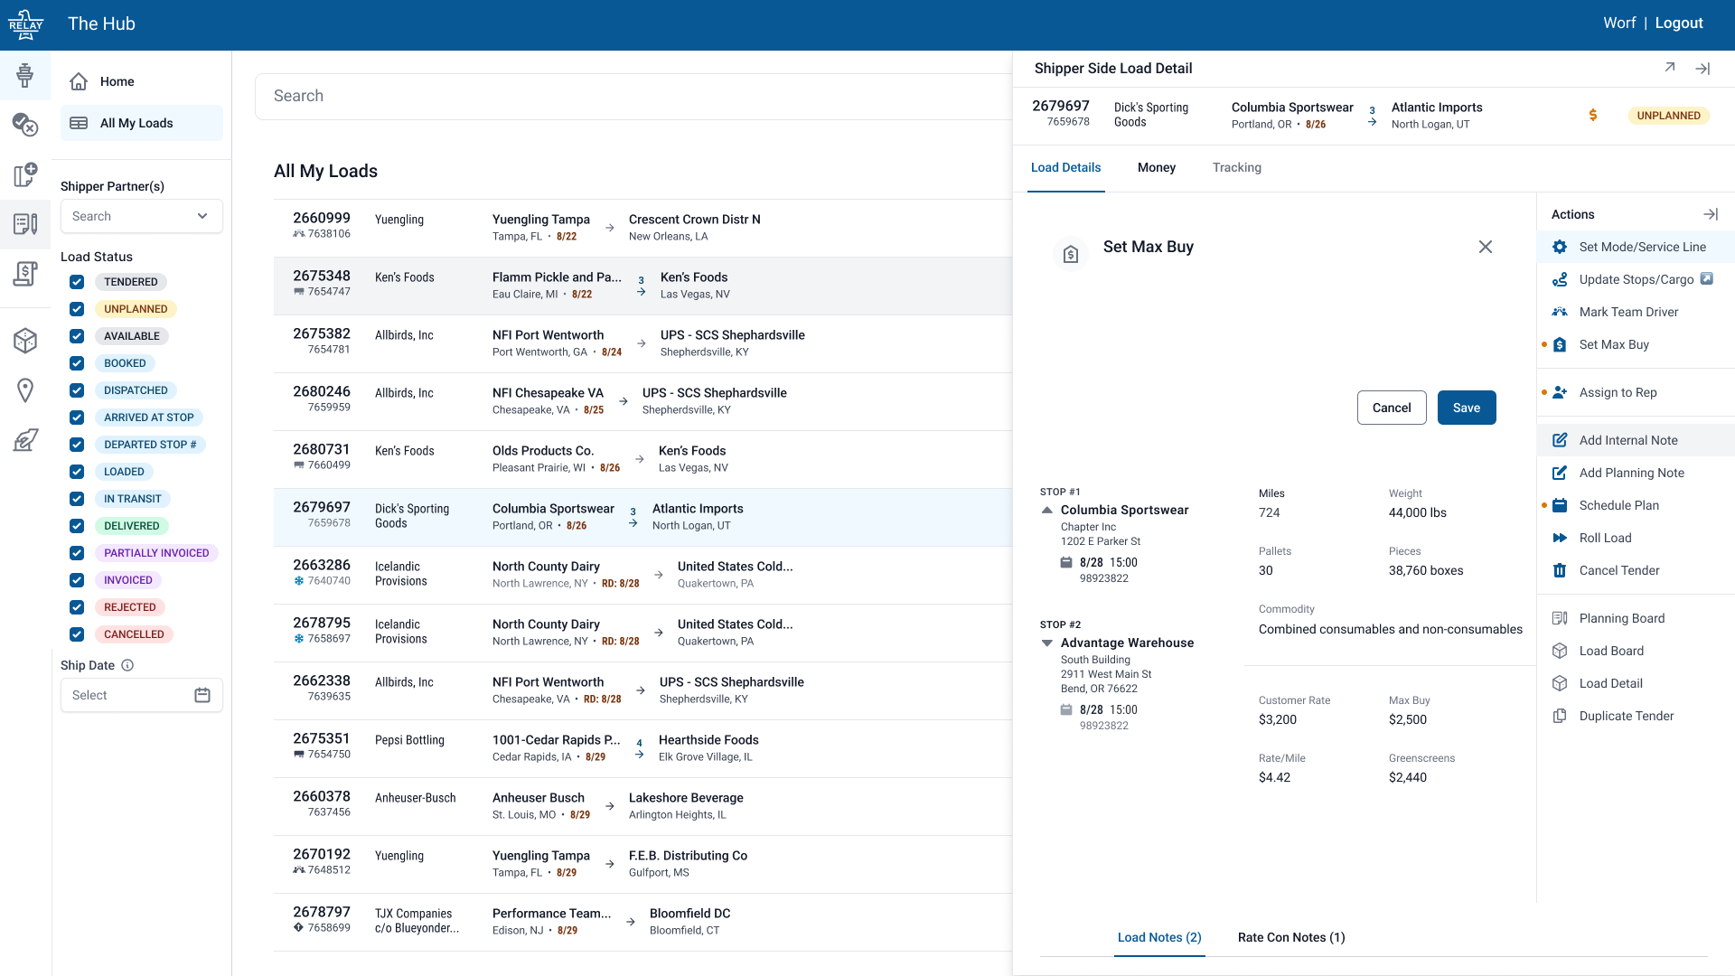Image resolution: width=1735 pixels, height=976 pixels.
Task: Open the planning board icon in left rail
Action: pyautogui.click(x=25, y=223)
